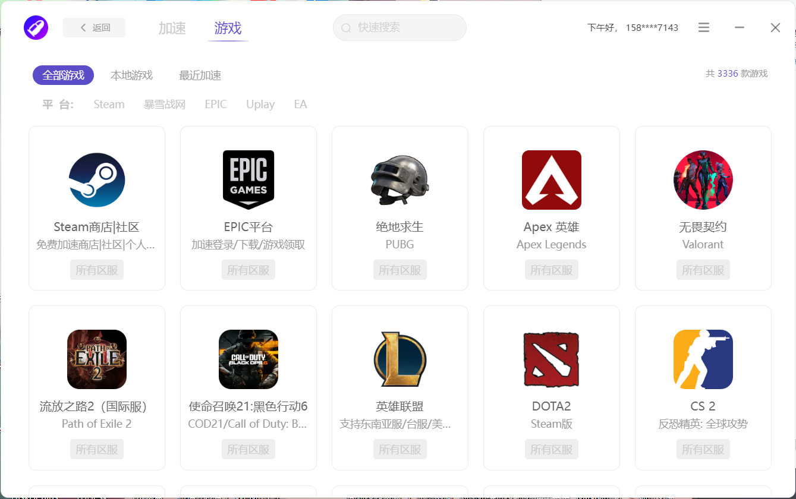Filter games by 暴雪战网 platform
The height and width of the screenshot is (499, 796).
point(165,105)
